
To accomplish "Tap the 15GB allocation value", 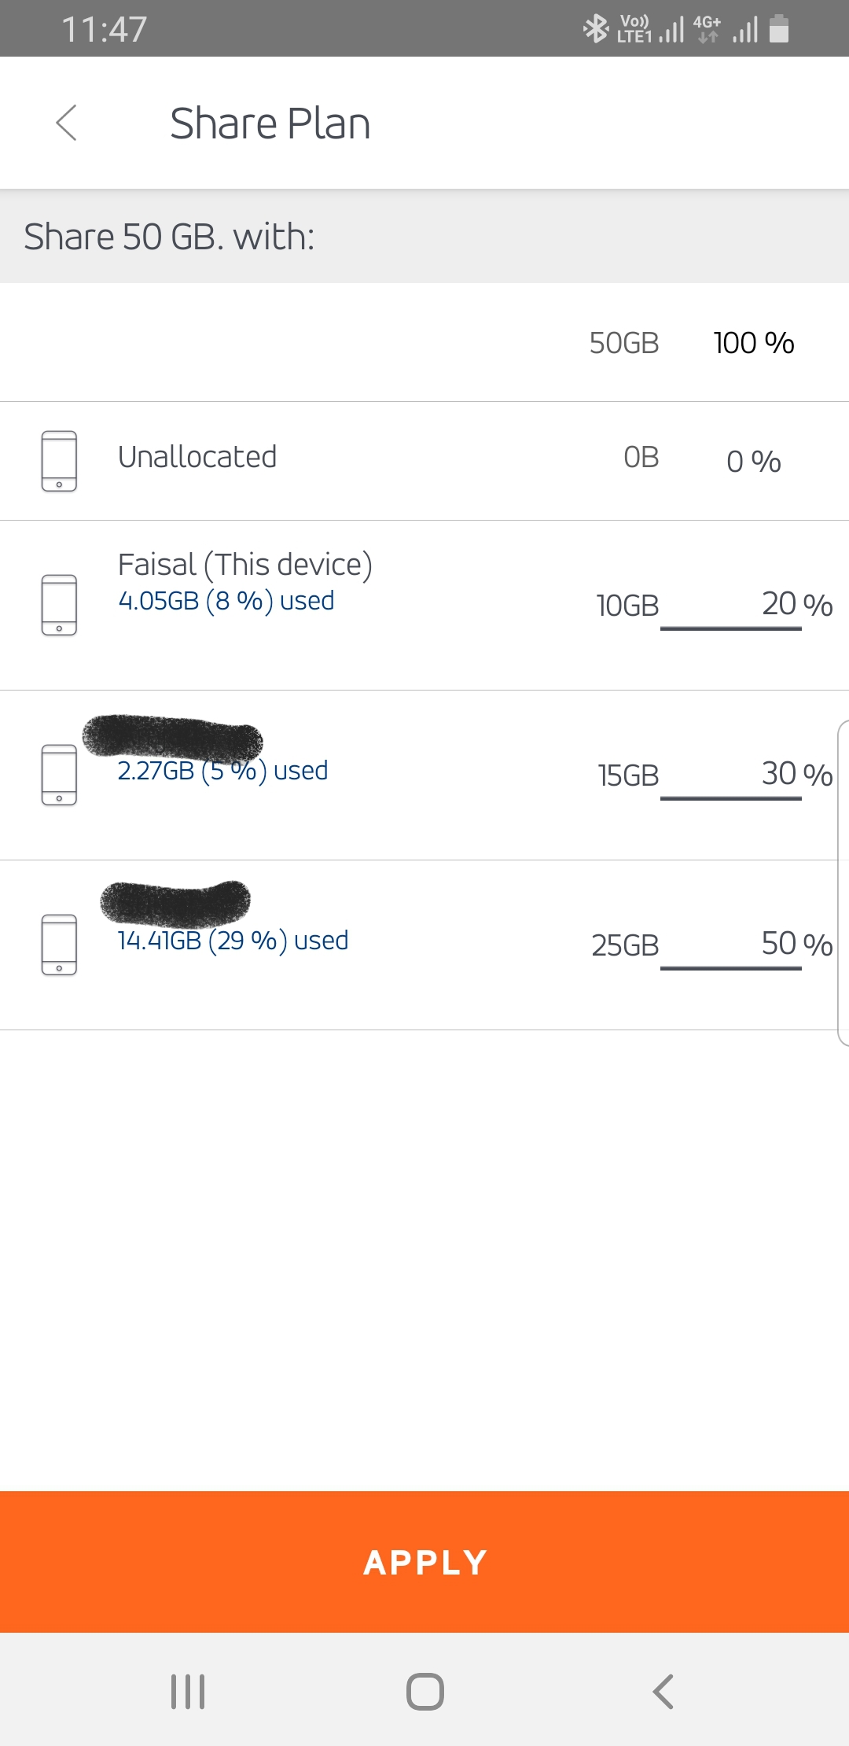I will [628, 775].
